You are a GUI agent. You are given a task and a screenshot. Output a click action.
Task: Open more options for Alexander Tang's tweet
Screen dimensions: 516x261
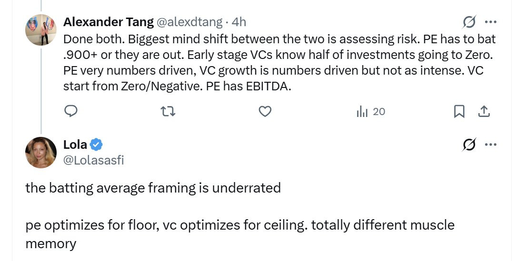point(490,22)
